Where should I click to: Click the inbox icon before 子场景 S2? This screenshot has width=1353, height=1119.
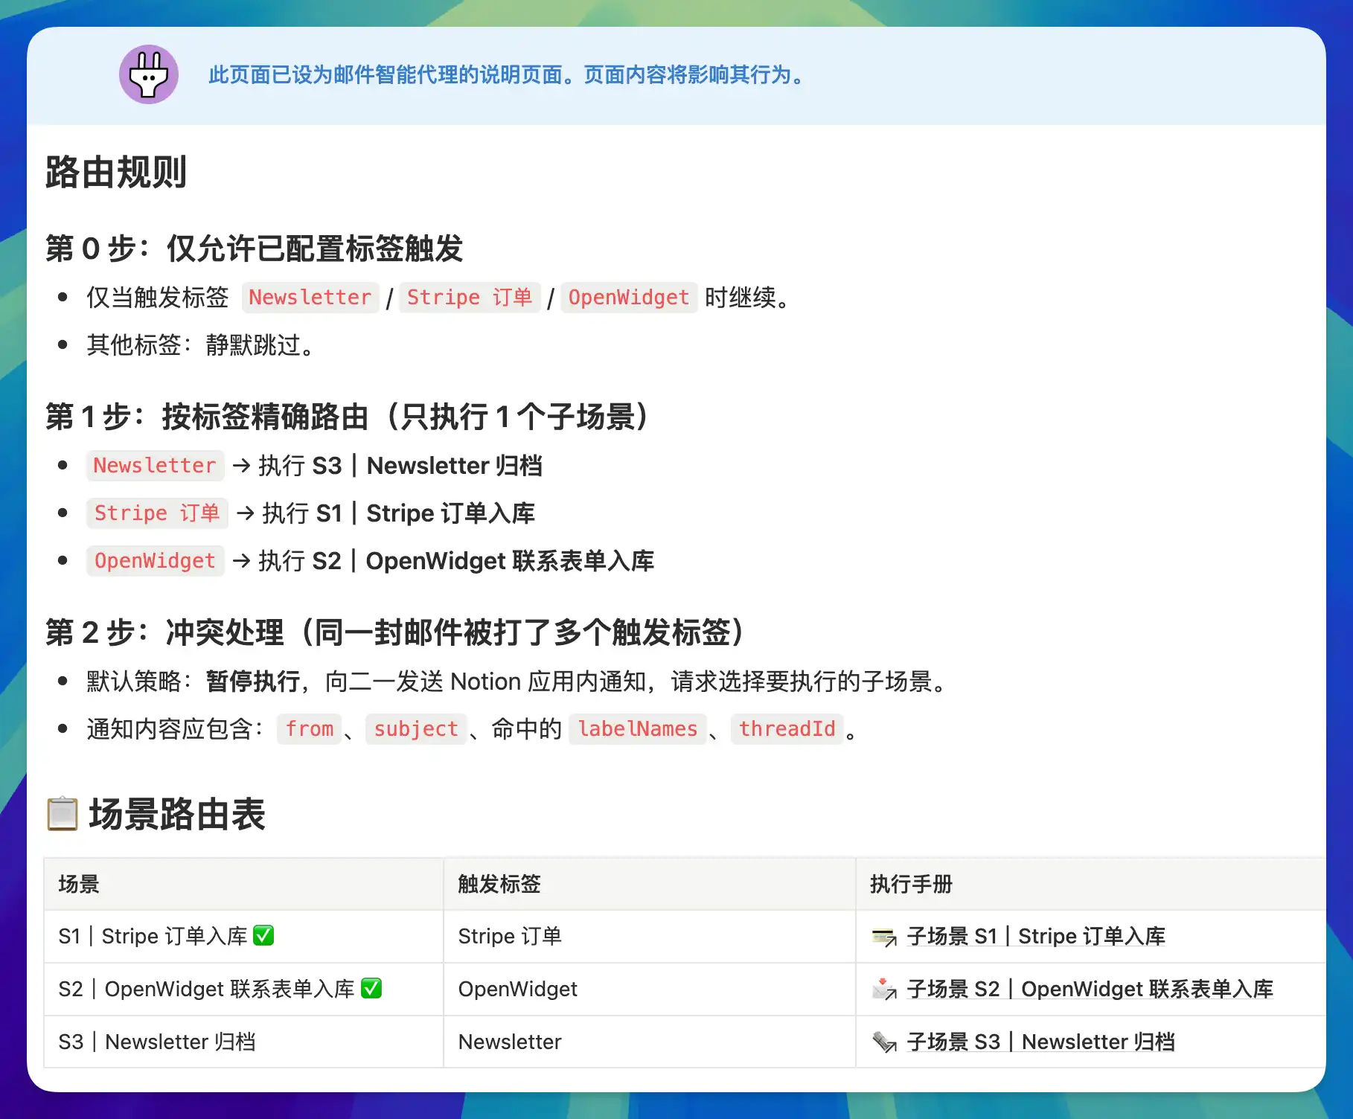click(x=884, y=989)
